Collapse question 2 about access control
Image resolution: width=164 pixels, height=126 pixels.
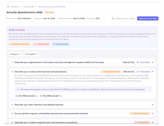coord(152,72)
